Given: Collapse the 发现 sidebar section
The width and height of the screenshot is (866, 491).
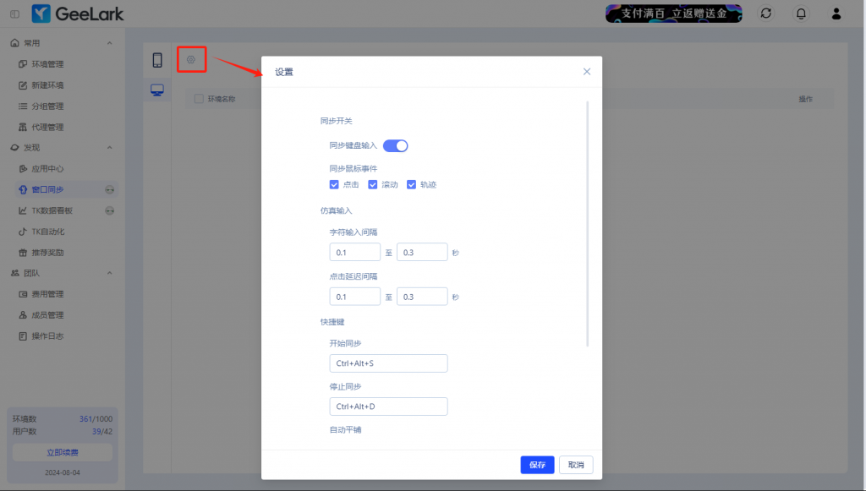Looking at the screenshot, I should point(109,148).
